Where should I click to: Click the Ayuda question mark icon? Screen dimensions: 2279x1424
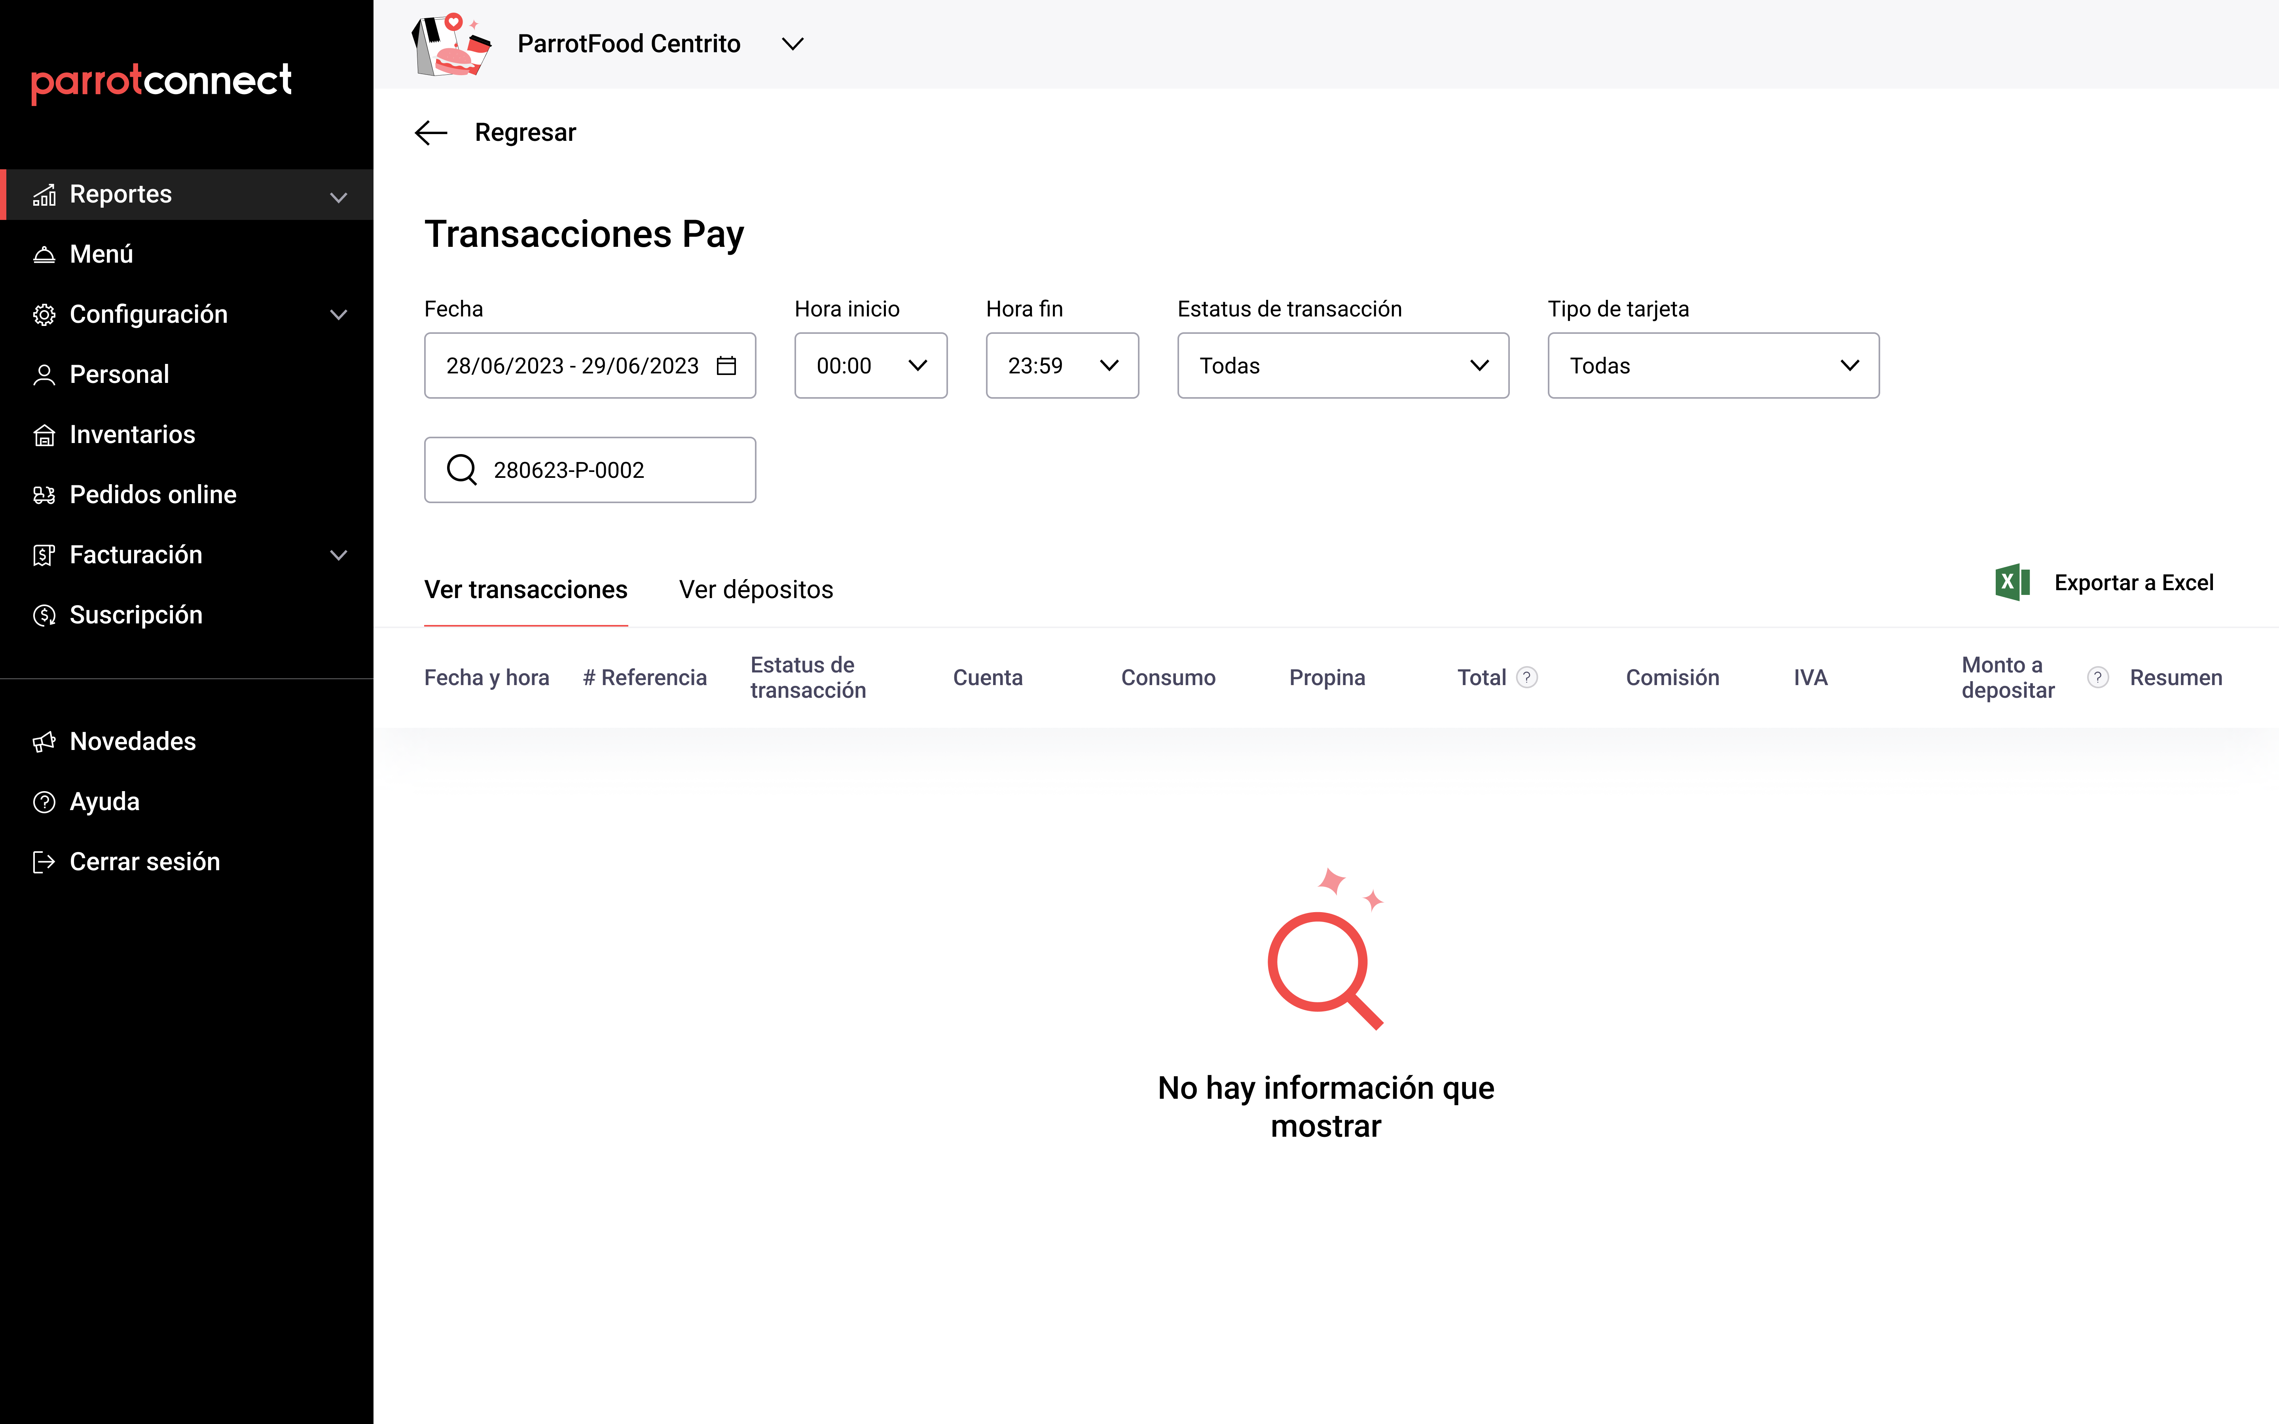pyautogui.click(x=44, y=803)
